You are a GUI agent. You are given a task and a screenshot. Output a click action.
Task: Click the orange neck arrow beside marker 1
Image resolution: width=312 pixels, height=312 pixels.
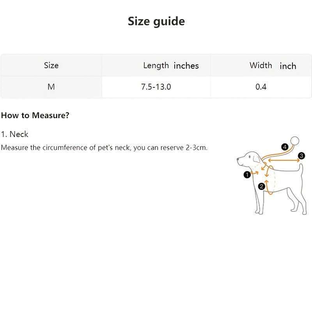255,173
